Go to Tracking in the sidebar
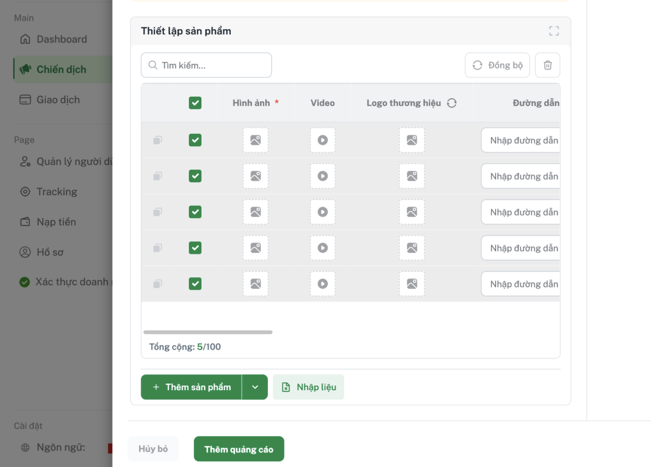Screen dimensions: 651x467 pos(57,192)
